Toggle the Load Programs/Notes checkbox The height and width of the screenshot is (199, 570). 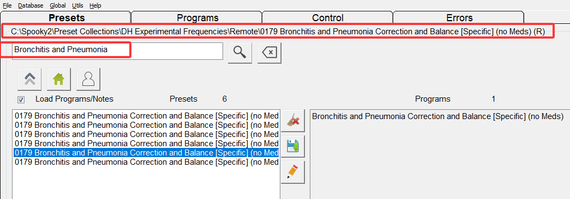[x=21, y=100]
